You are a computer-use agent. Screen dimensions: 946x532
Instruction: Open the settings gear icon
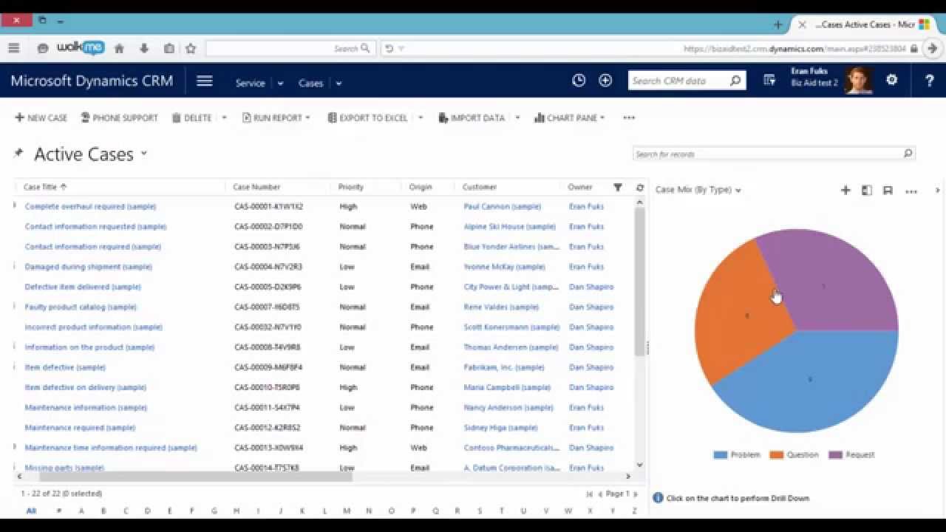coord(892,80)
